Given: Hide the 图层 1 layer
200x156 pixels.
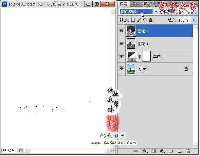Looking at the screenshot, I should tap(122, 43).
